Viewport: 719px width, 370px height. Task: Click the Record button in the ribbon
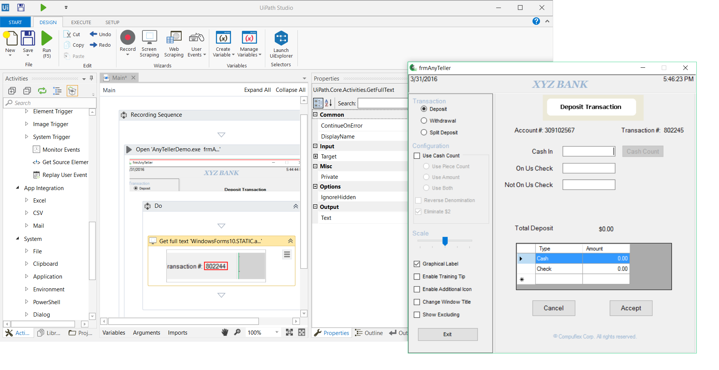tap(127, 38)
